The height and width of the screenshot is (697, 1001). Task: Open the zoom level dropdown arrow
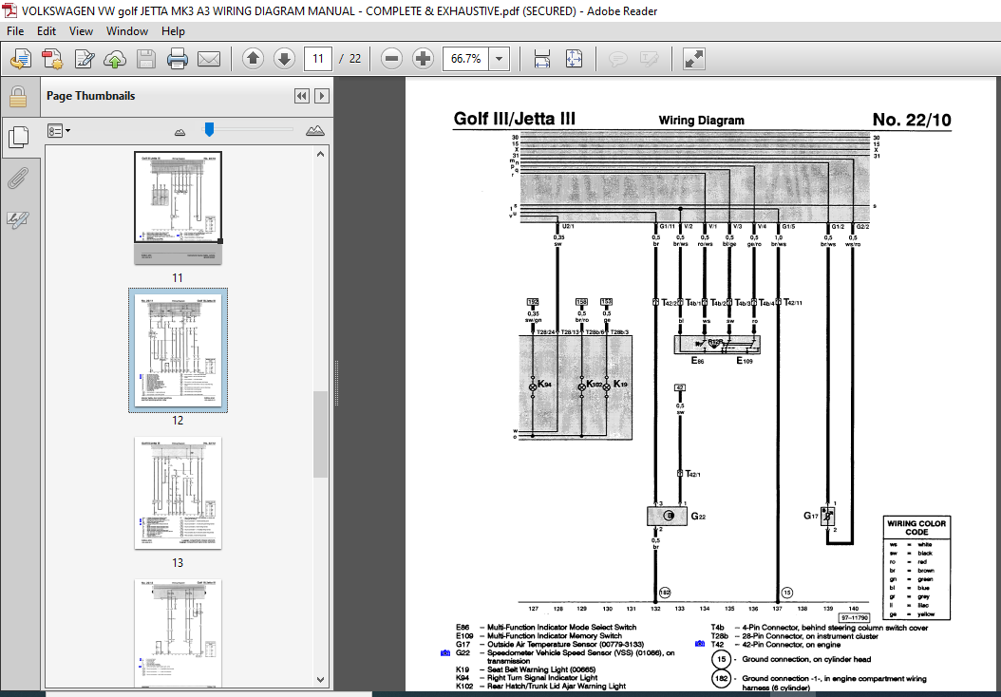point(500,59)
